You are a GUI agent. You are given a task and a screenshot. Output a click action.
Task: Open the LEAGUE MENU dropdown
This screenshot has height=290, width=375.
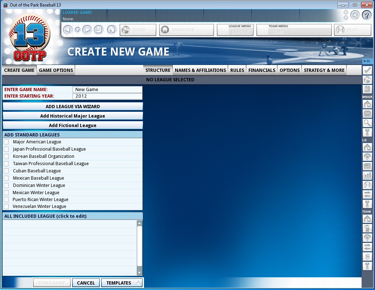click(x=235, y=30)
